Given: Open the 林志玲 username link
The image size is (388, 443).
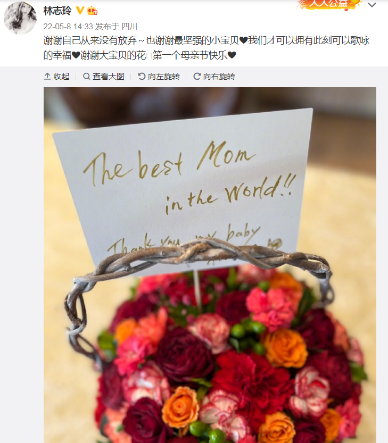Looking at the screenshot, I should (57, 11).
